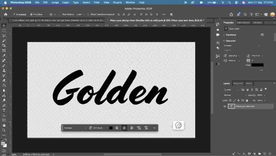
Task: Open leading dropdown in Properties panel
Action: click(x=262, y=56)
